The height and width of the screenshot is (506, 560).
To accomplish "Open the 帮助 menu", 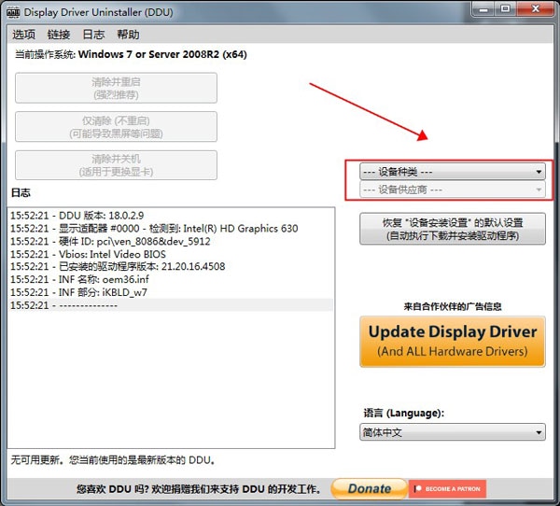I will [128, 35].
